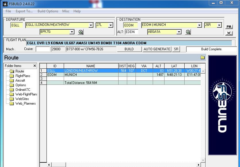Open the File menu
240x167 pixels.
point(8,11)
